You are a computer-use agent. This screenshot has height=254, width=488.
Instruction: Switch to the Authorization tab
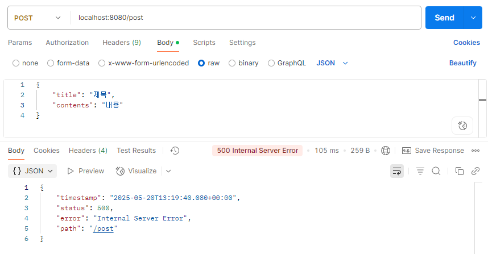pyautogui.click(x=67, y=43)
